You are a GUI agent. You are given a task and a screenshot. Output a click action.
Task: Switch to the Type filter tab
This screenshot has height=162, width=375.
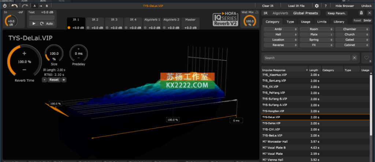(x=290, y=22)
